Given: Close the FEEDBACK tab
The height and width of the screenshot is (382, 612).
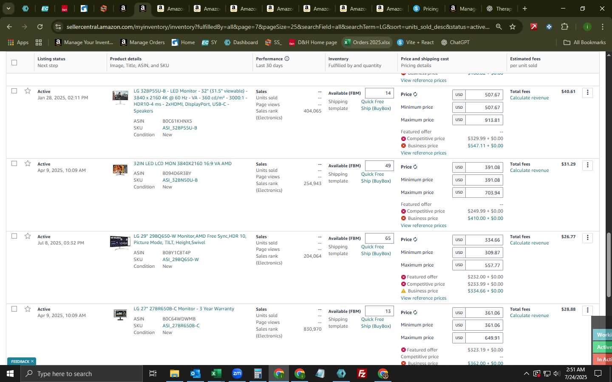Looking at the screenshot, I should [x=32, y=362].
